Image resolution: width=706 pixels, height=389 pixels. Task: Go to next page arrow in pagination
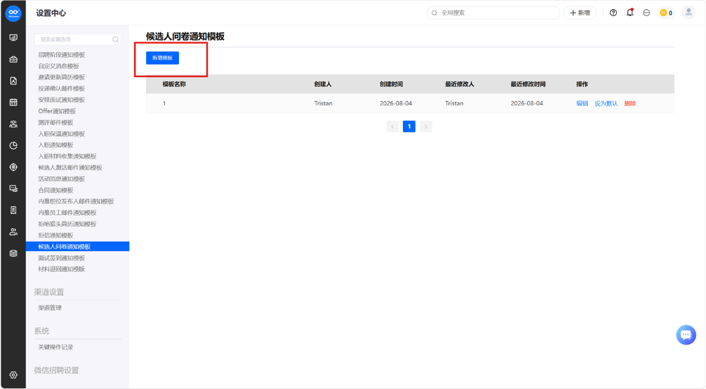[426, 127]
